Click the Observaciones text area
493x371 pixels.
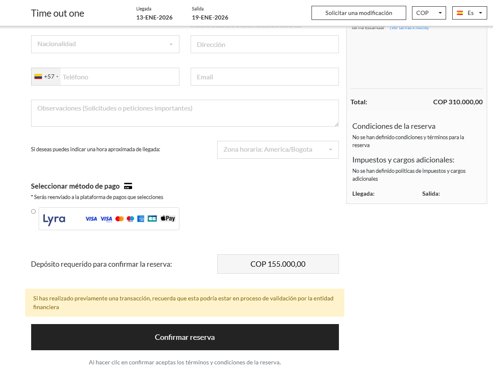click(185, 113)
